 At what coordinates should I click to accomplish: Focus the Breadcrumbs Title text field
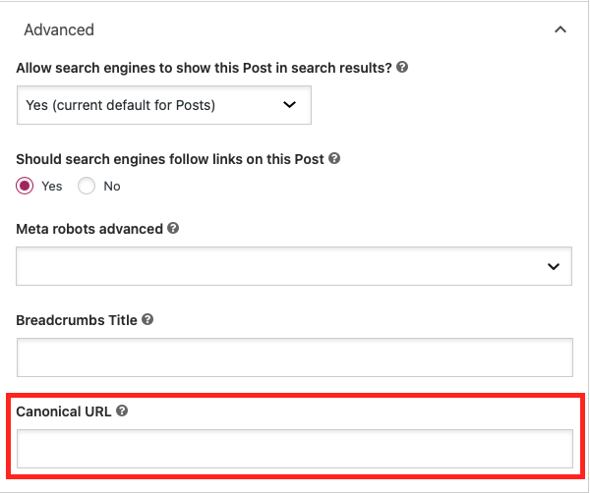tap(294, 357)
